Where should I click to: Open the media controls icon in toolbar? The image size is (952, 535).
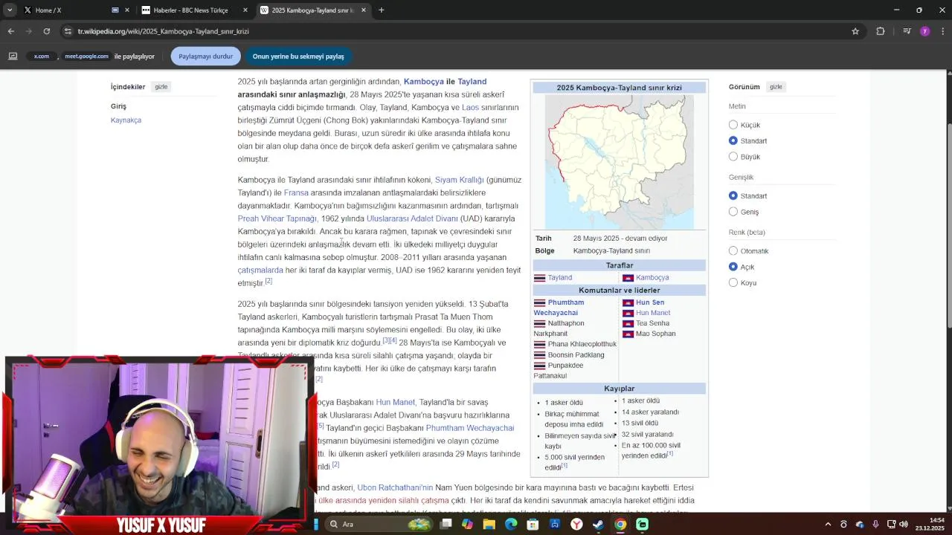tap(907, 31)
